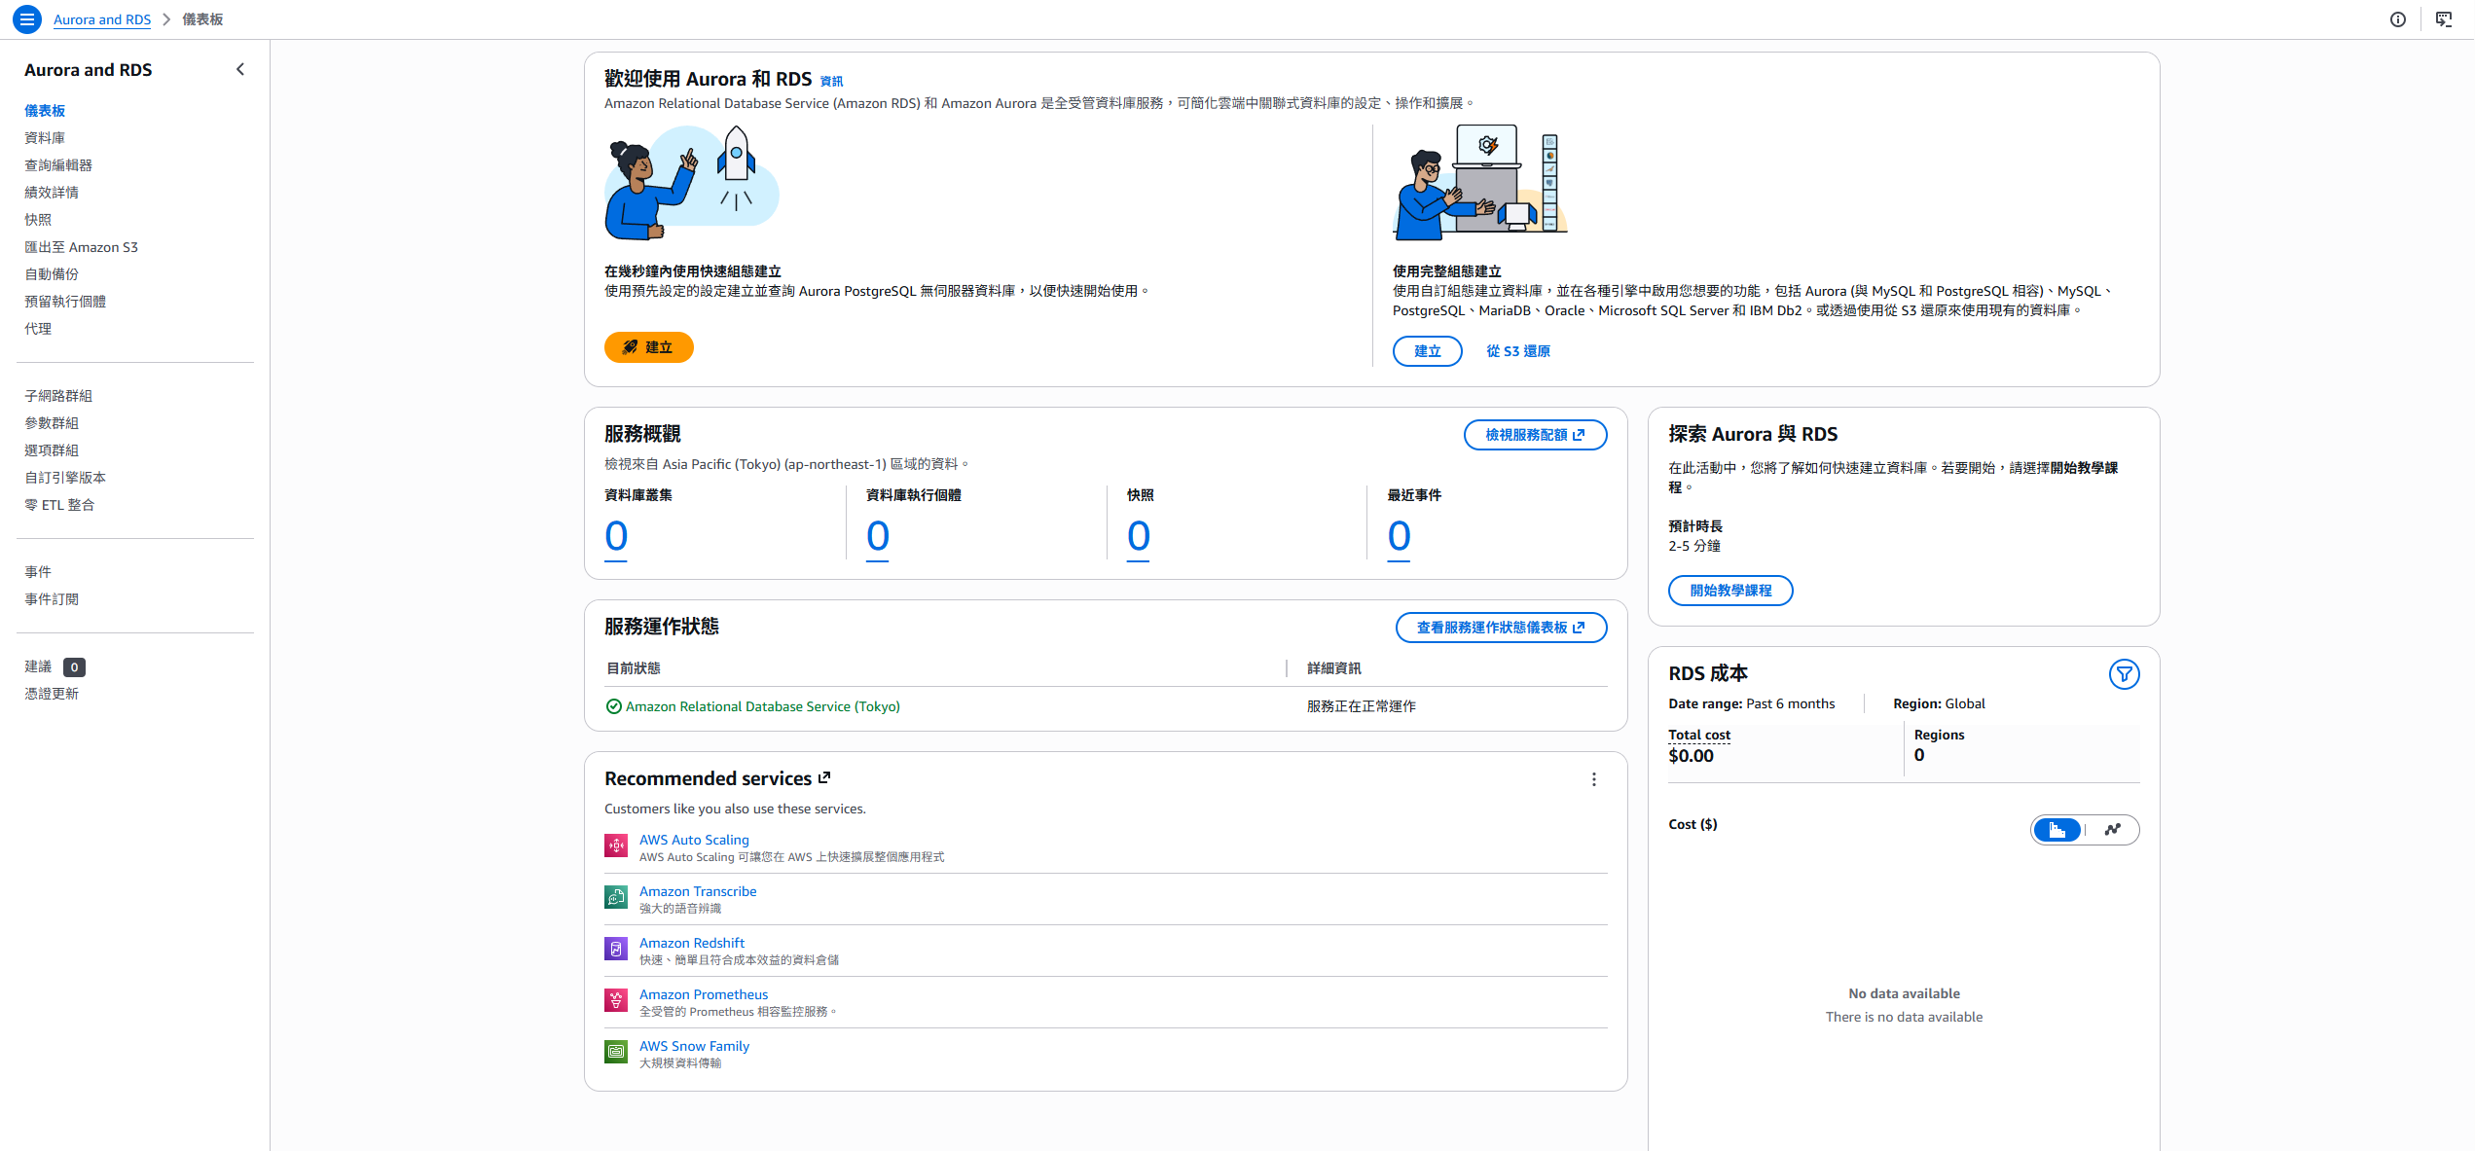Viewport: 2475px width, 1151px height.
Task: Click the 資訊 link next to welcome title
Action: (x=831, y=82)
